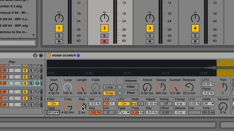This screenshot has height=131, width=234.
Task: Click the Length knob
Action: pos(82,87)
